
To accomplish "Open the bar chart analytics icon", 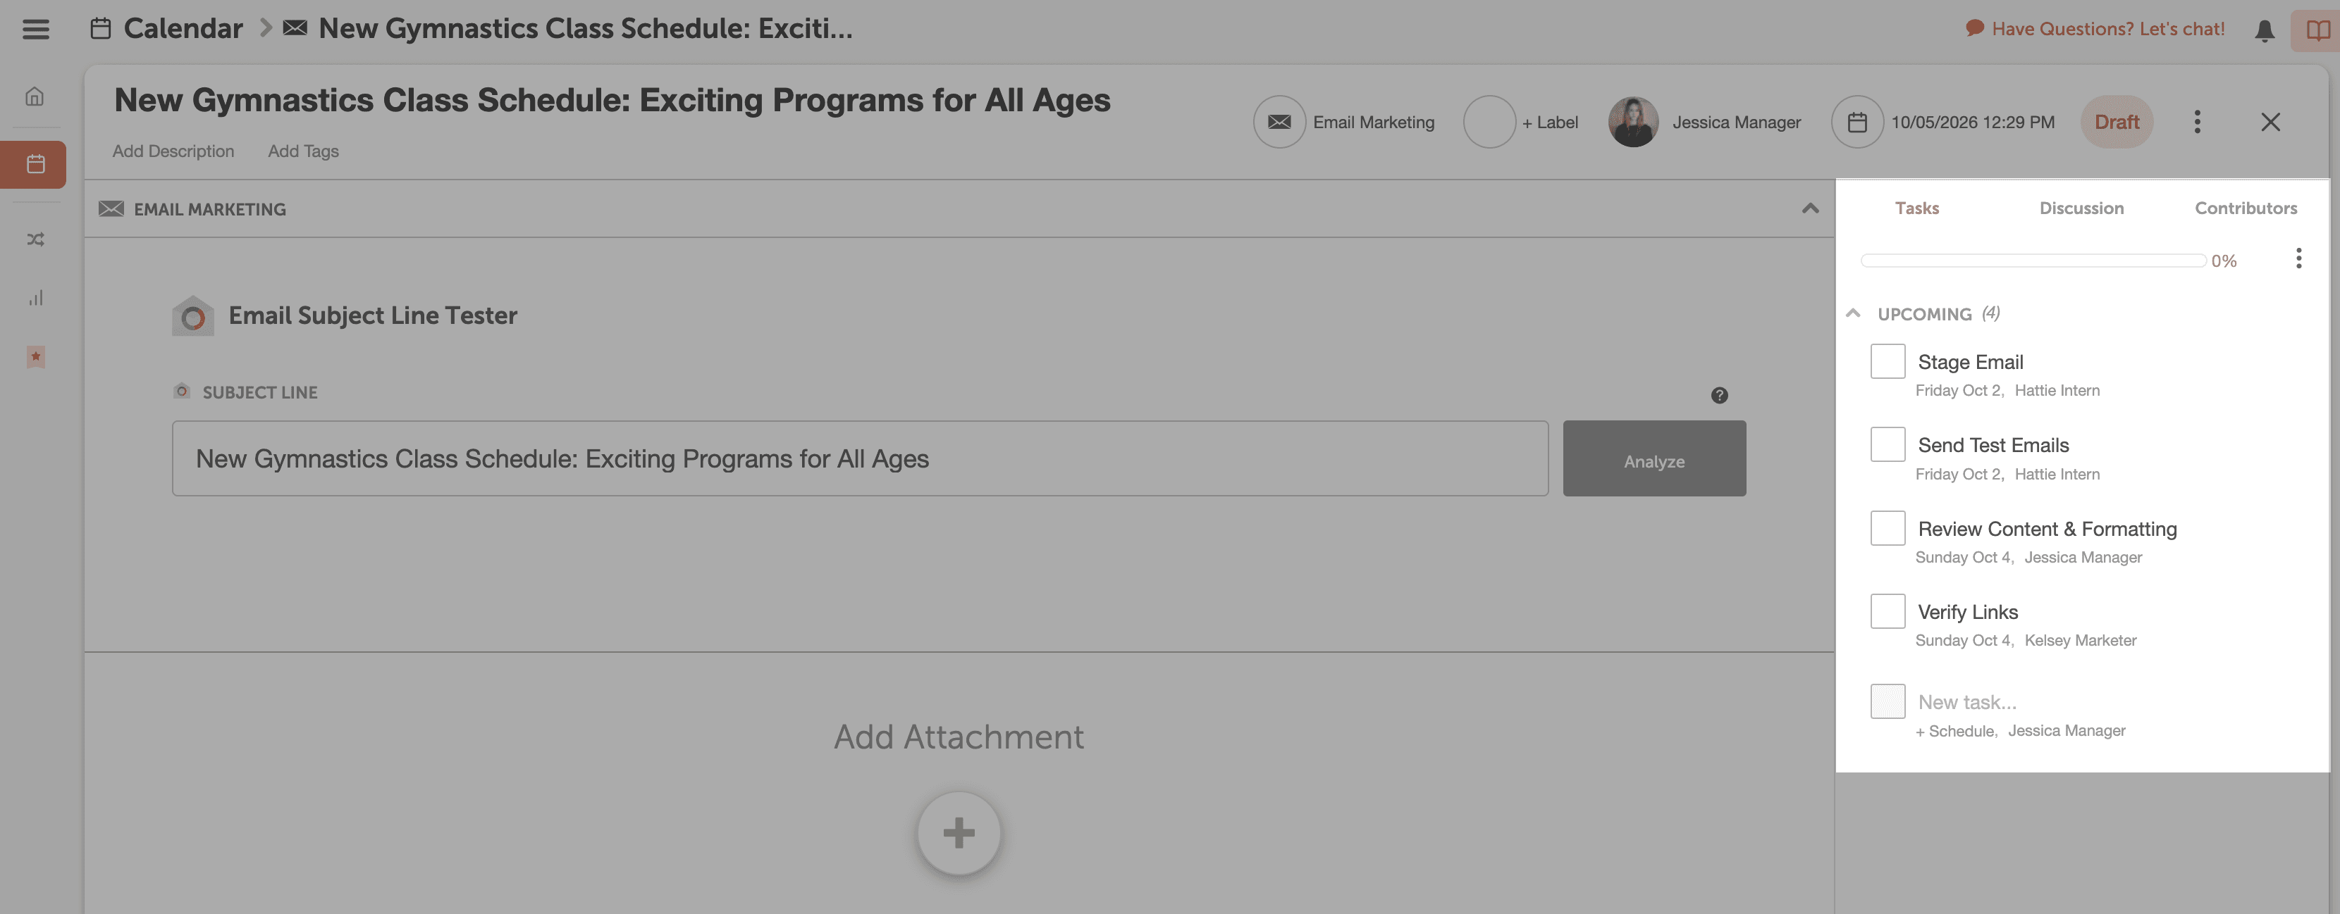I will point(35,298).
